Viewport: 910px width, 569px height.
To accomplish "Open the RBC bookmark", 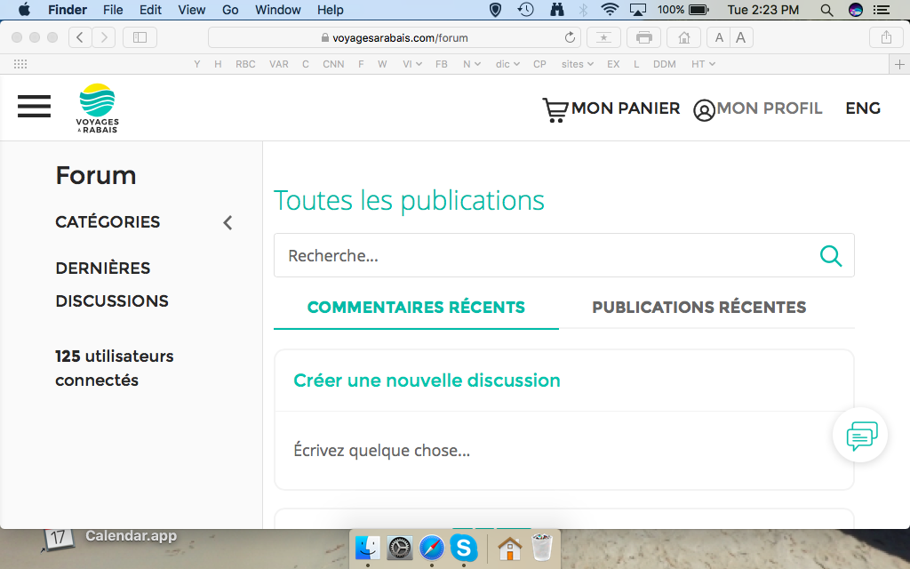I will point(245,64).
